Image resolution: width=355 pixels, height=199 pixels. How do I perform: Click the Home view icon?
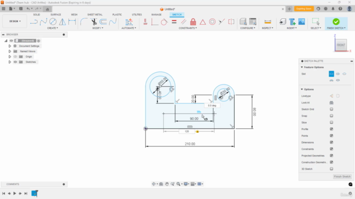pyautogui.click(x=47, y=9)
